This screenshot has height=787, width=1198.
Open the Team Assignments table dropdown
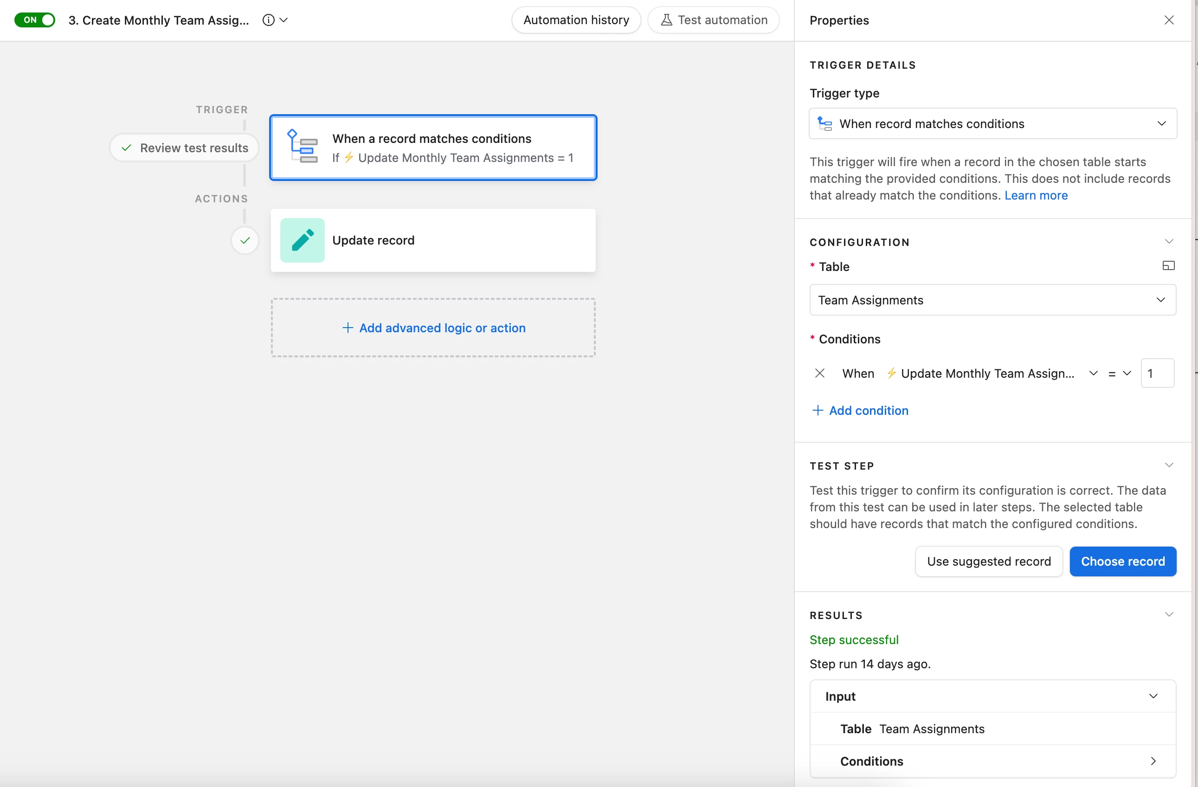tap(992, 300)
